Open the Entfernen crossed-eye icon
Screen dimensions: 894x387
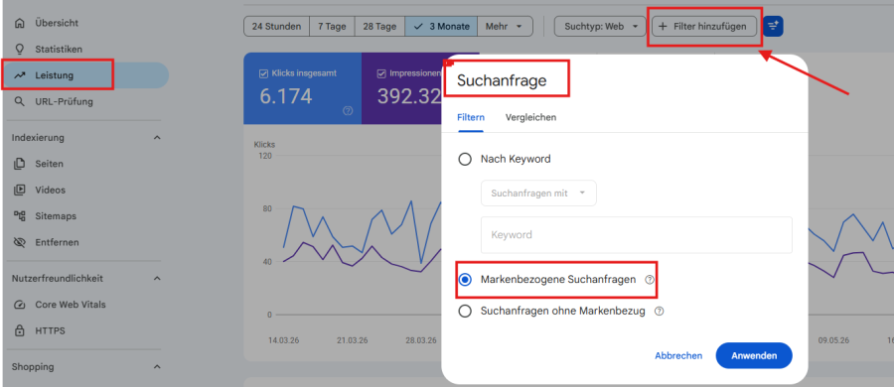[x=20, y=243]
